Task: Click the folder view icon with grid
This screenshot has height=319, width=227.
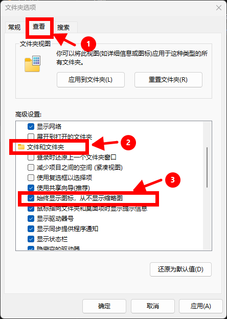Action: pyautogui.click(x=33, y=64)
